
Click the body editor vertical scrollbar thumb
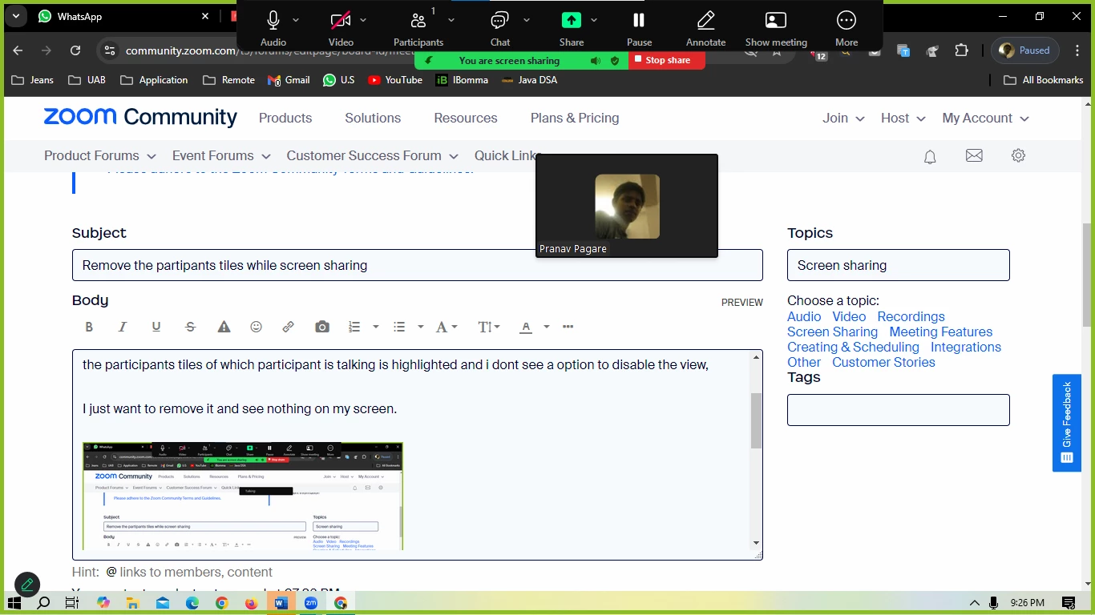coord(756,420)
